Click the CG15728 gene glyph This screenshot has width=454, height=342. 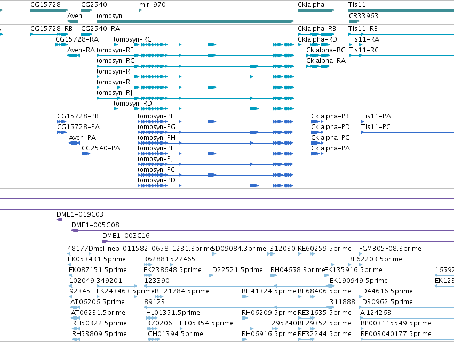tap(49, 10)
